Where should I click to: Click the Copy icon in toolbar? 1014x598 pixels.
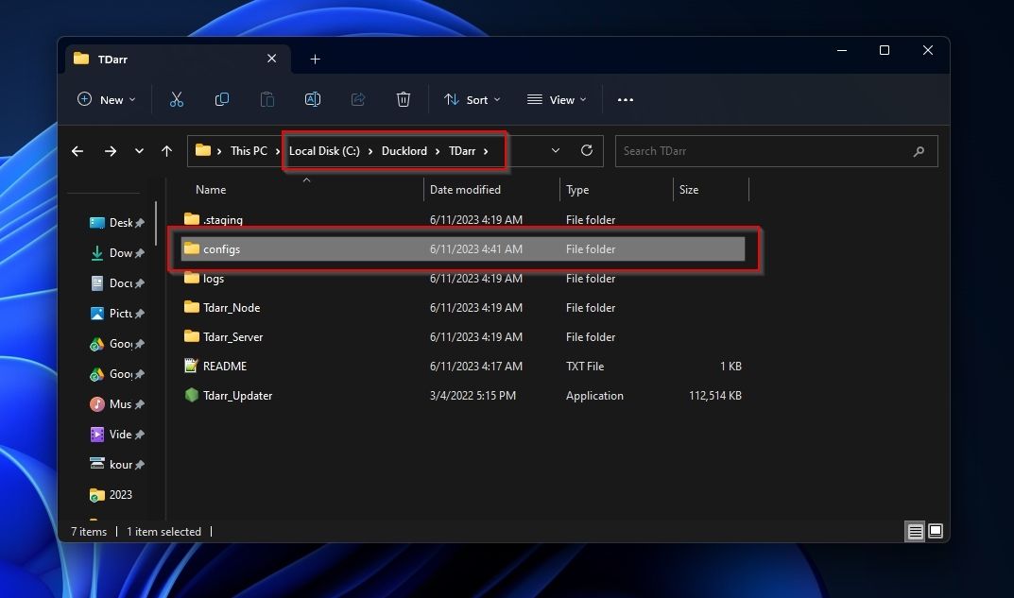tap(222, 99)
